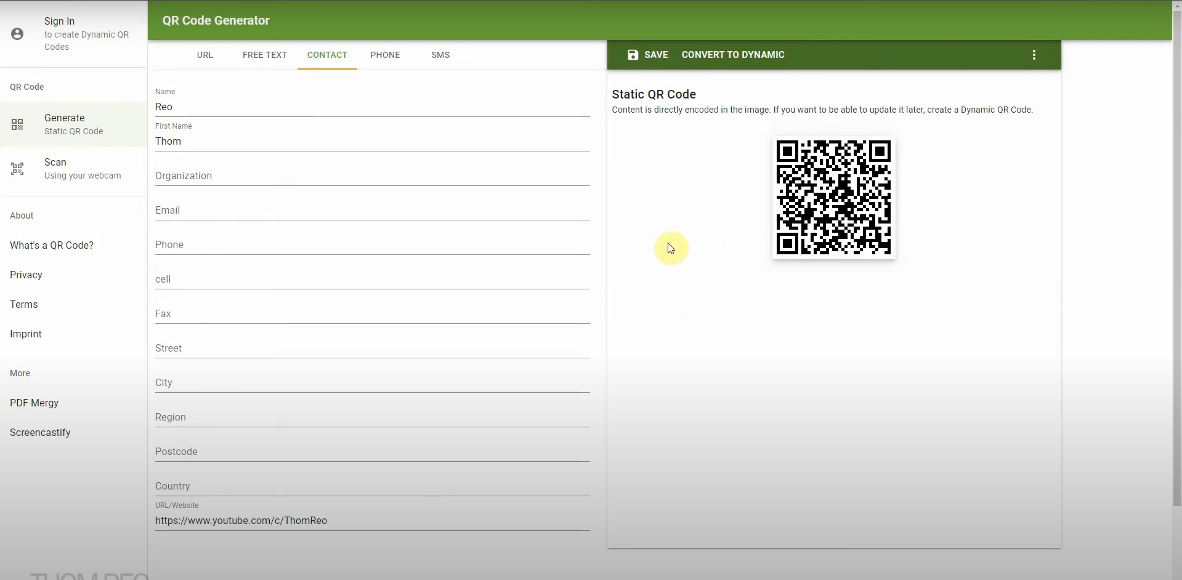Open the Imprint link
Image resolution: width=1182 pixels, height=580 pixels.
coord(26,334)
